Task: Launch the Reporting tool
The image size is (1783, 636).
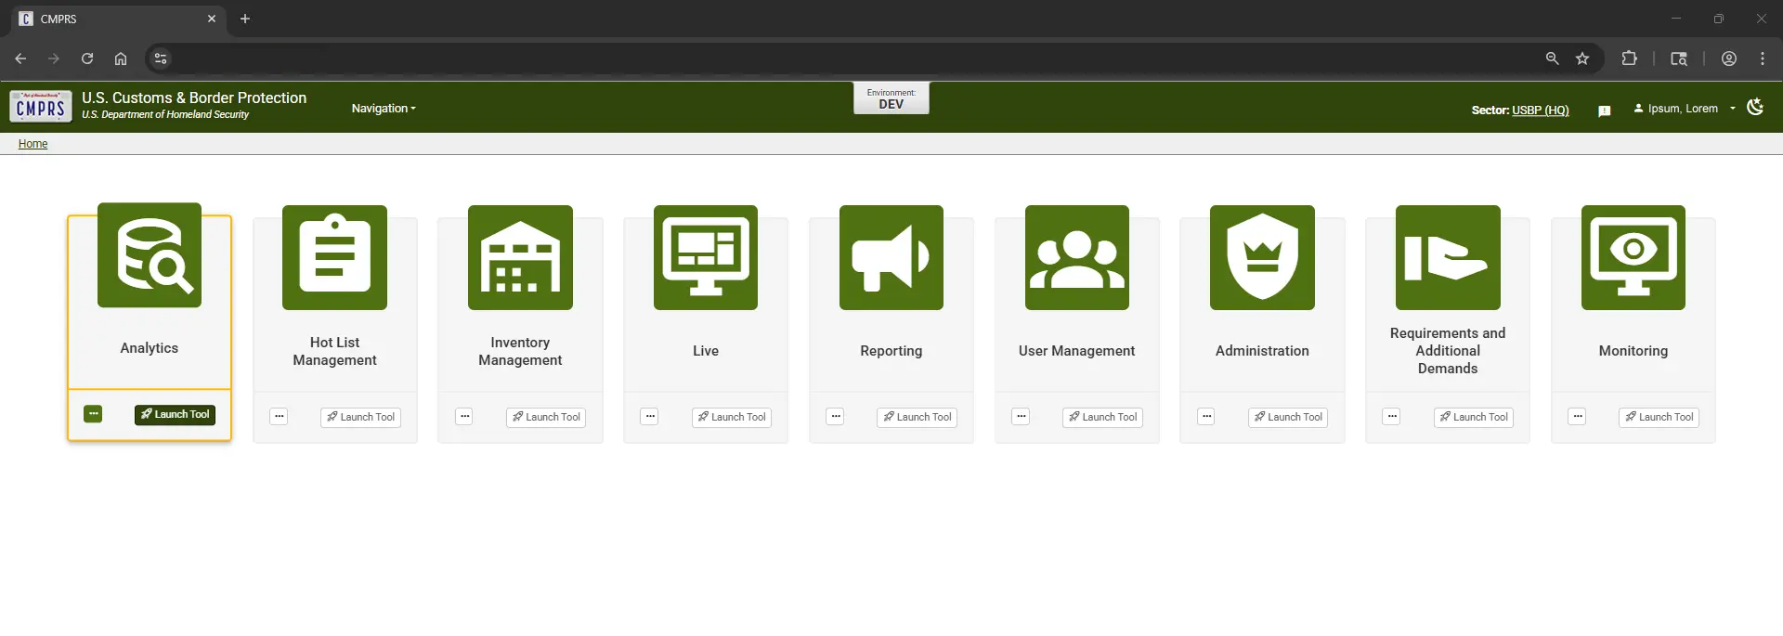Action: click(x=917, y=418)
